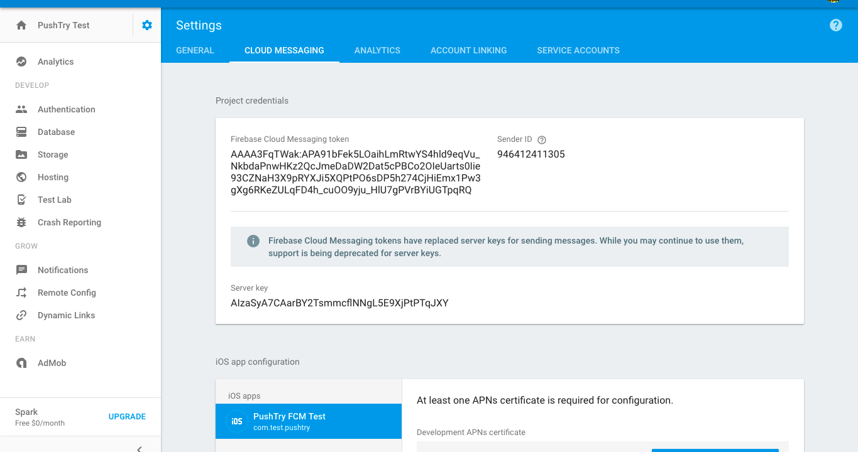Click the Firebase Cloud Messaging token label
The height and width of the screenshot is (452, 858).
tap(290, 139)
